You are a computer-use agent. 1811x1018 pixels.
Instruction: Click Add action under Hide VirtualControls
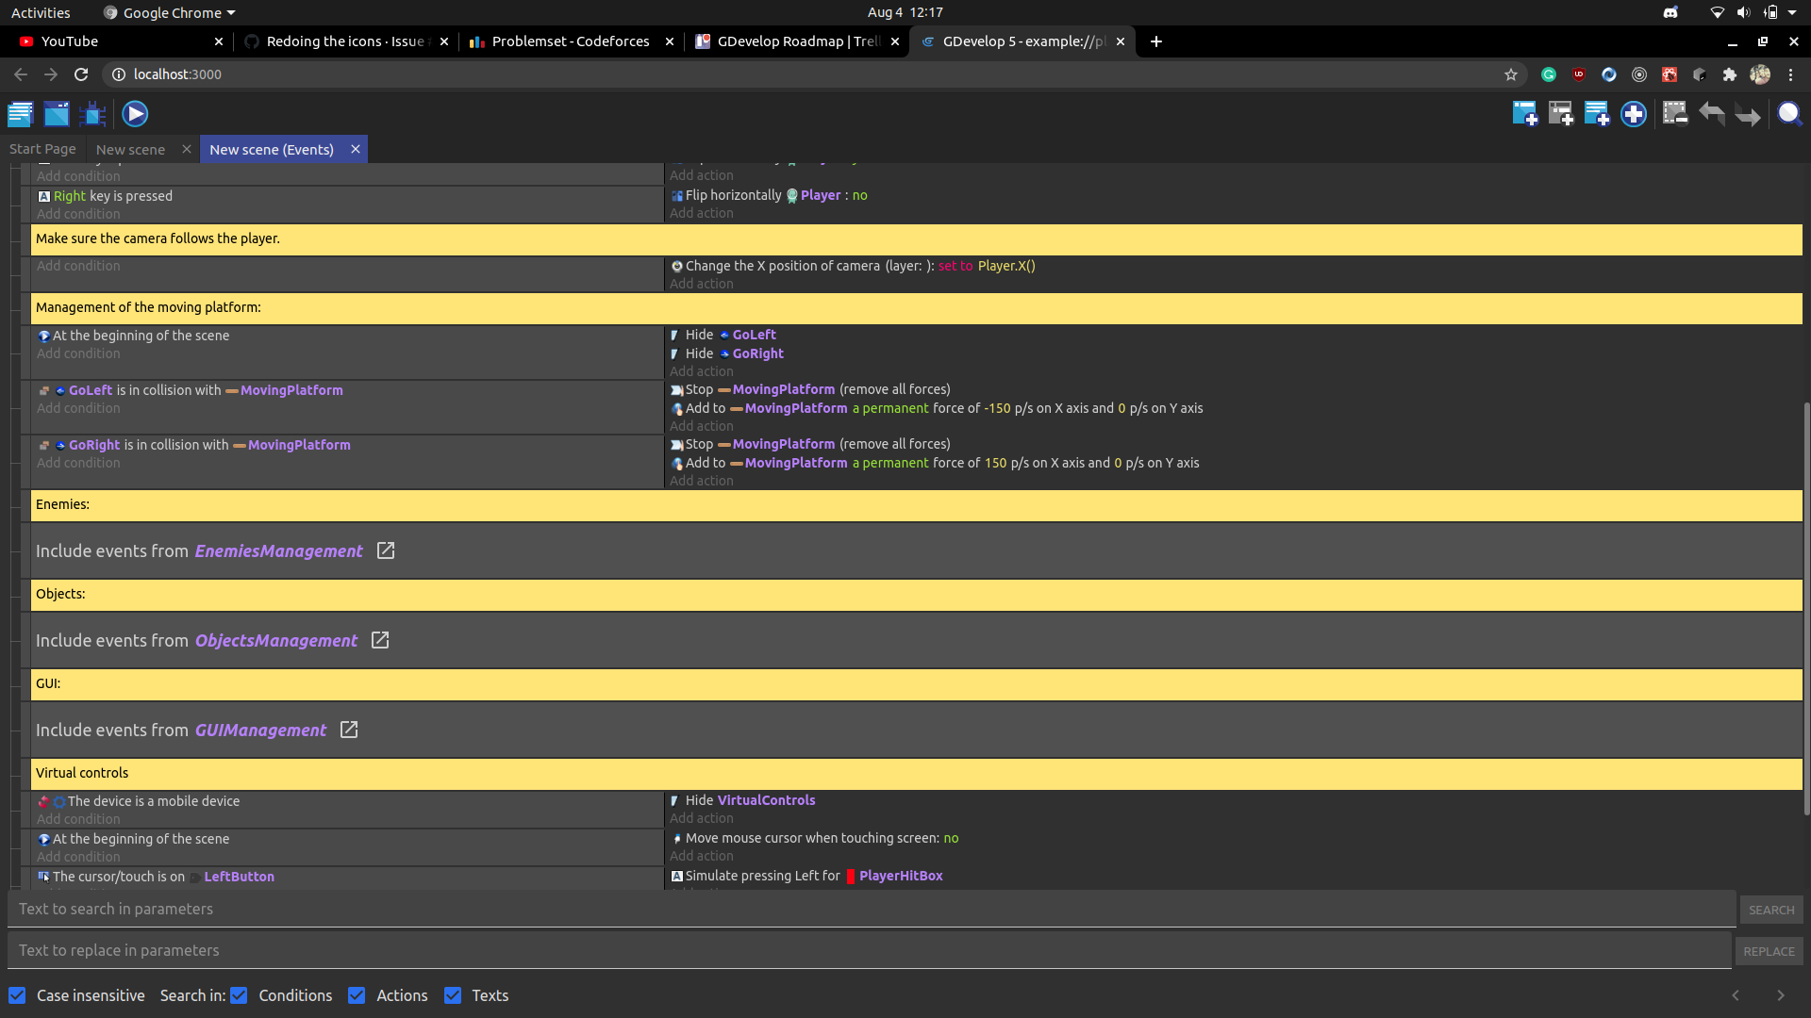point(701,818)
